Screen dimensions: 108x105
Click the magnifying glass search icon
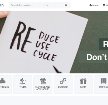pos(66,5)
